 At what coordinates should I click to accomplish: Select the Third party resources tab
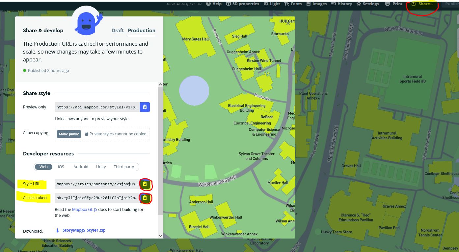[x=124, y=167]
